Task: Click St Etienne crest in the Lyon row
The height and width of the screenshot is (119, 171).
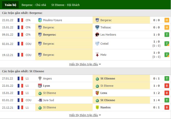Action: (x=97, y=86)
